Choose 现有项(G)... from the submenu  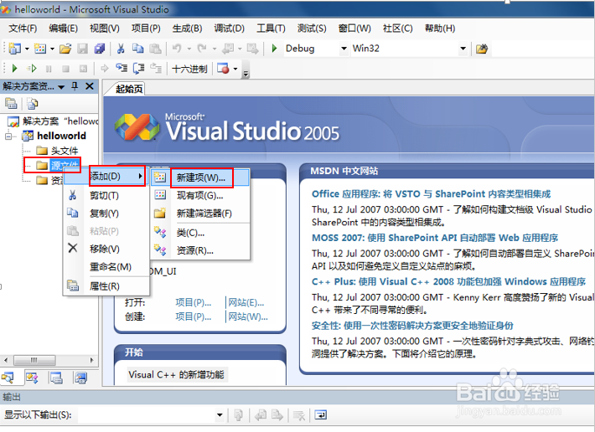tap(200, 196)
